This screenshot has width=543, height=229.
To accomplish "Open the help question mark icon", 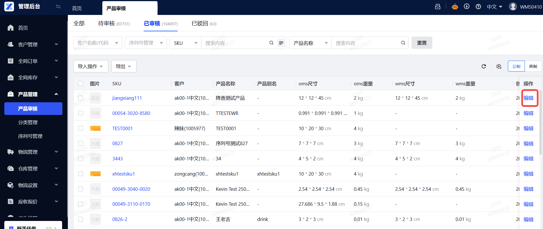I will pyautogui.click(x=478, y=6).
